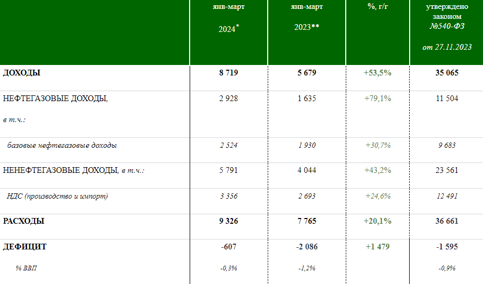Click the янв-март 2024 column header
This screenshot has width=483, height=284.
[228, 18]
